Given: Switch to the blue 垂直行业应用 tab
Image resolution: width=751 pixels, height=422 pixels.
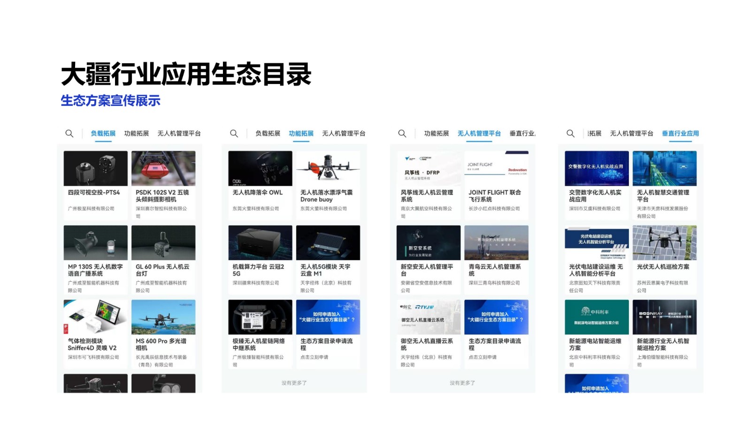Looking at the screenshot, I should click(680, 134).
